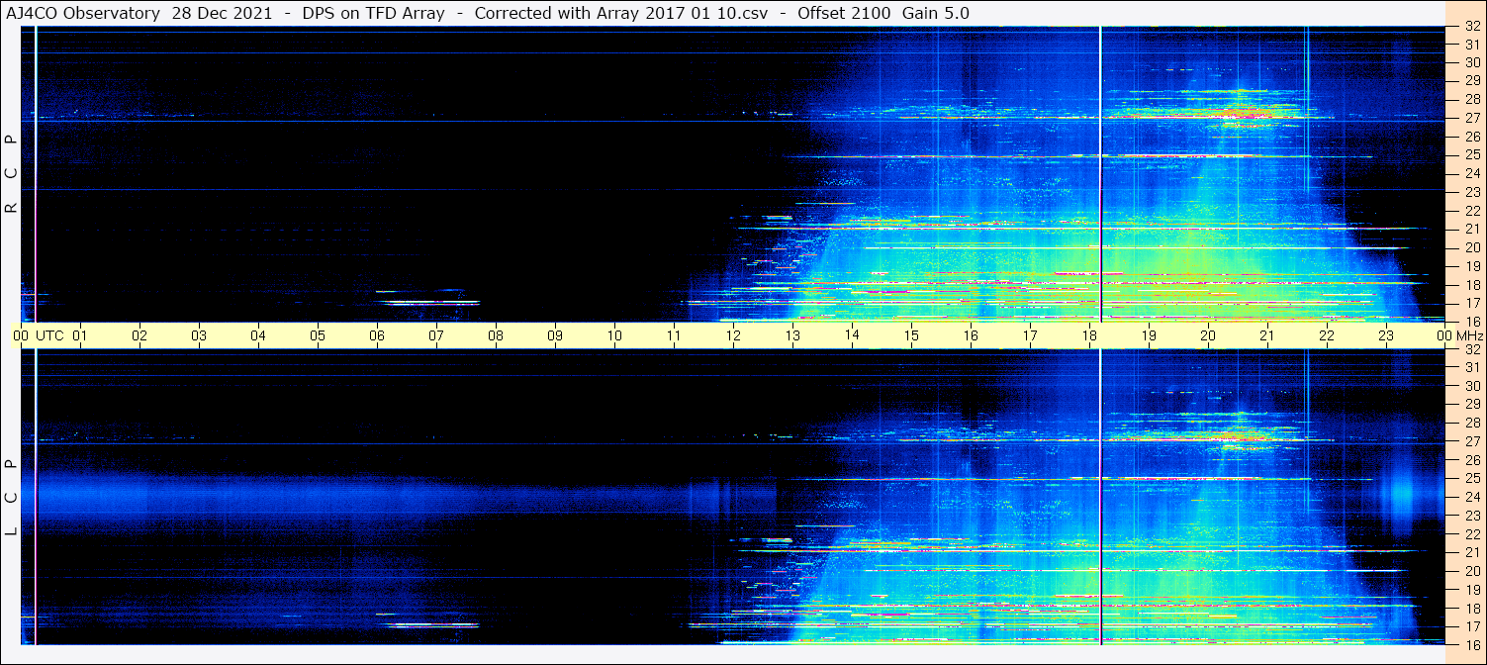Image resolution: width=1487 pixels, height=665 pixels.
Task: Select the 'Offset 2100' header value
Action: point(843,13)
